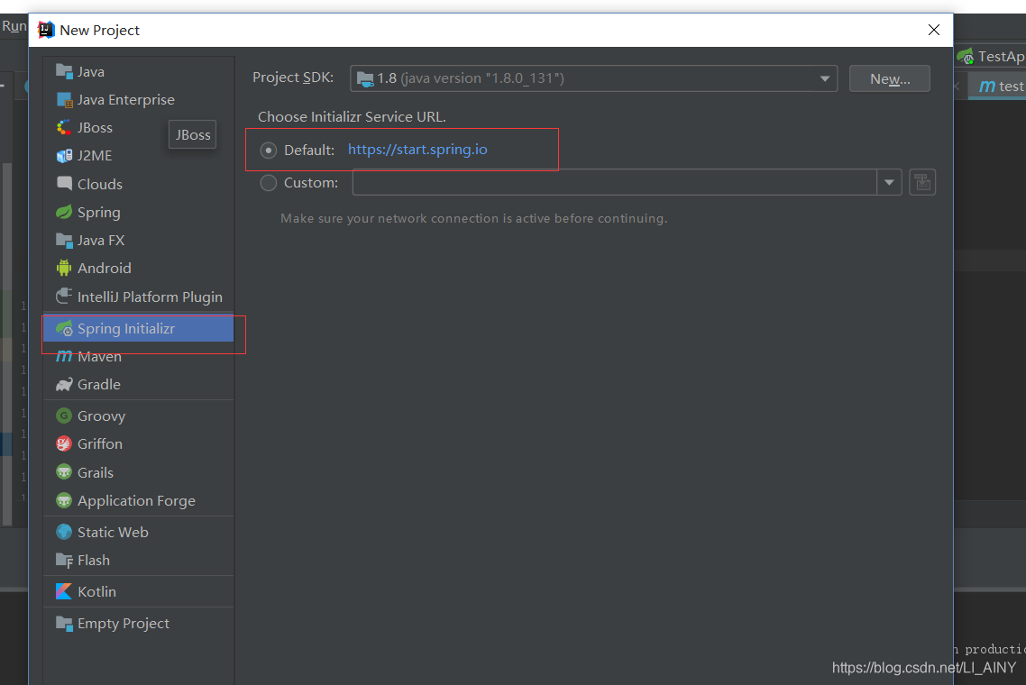Close the New Project dialog
The width and height of the screenshot is (1026, 685).
tap(934, 30)
